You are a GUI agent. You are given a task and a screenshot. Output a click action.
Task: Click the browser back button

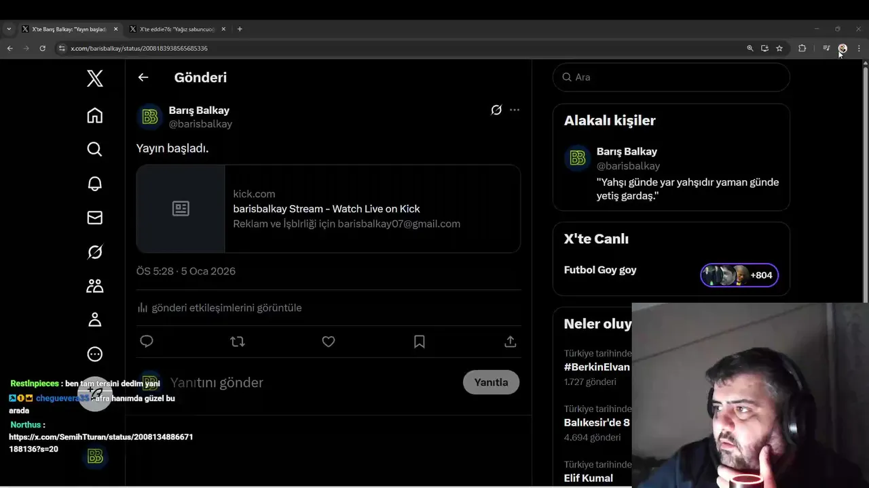(x=10, y=48)
